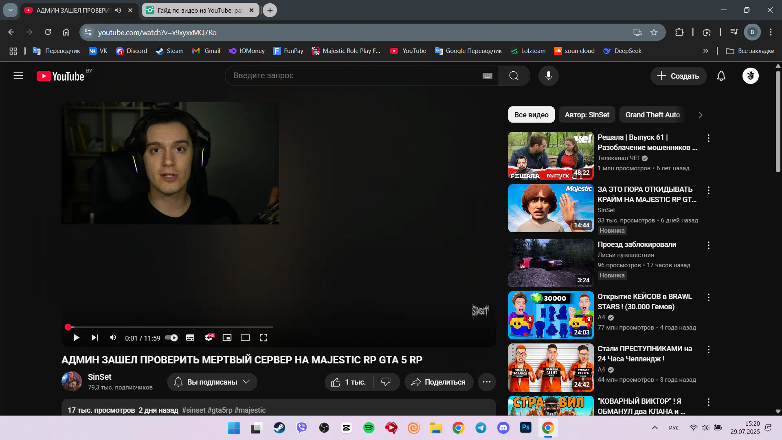Open the tab search dropdown arrow
The height and width of the screenshot is (440, 782).
[11, 10]
